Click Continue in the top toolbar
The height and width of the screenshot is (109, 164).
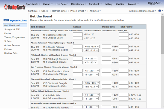[33, 11]
